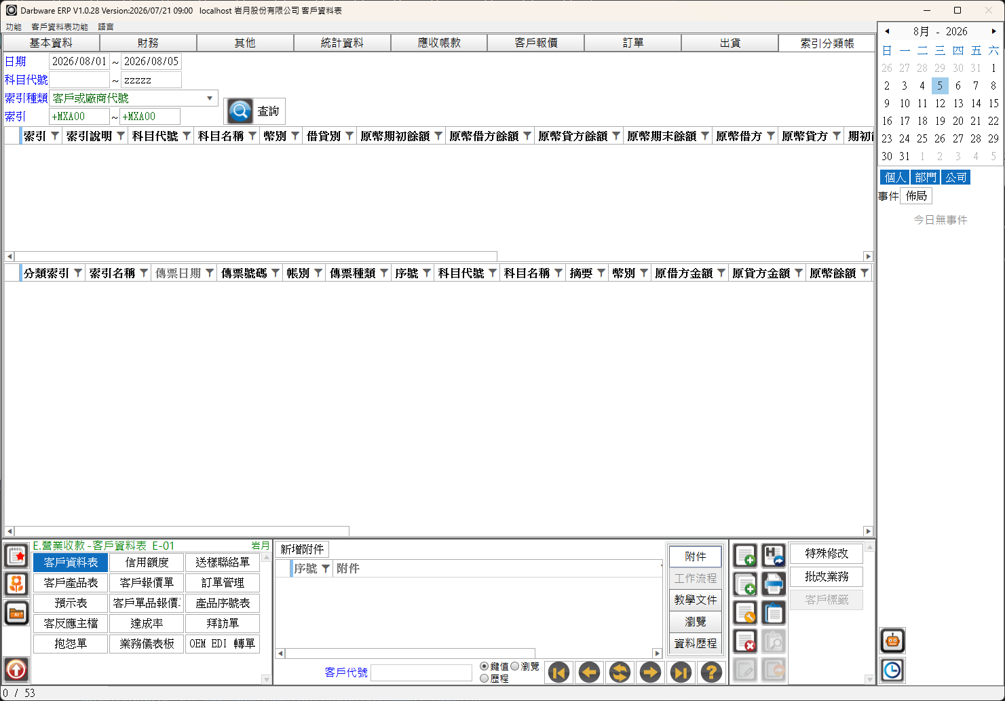Open filter on 科目代號 column in top grid
This screenshot has height=701, width=1005.
point(187,136)
